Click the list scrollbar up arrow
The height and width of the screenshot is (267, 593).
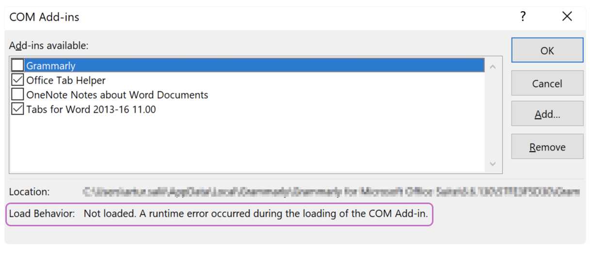(x=493, y=66)
